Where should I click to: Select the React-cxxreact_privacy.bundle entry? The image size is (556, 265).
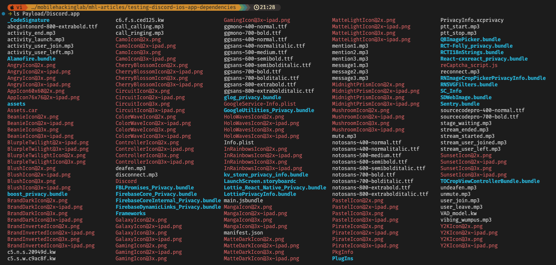(484, 59)
